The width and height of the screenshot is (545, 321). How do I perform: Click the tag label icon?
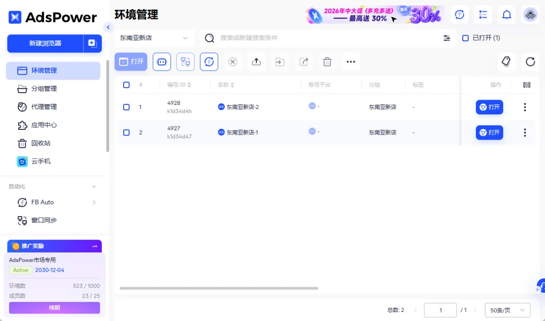click(506, 62)
